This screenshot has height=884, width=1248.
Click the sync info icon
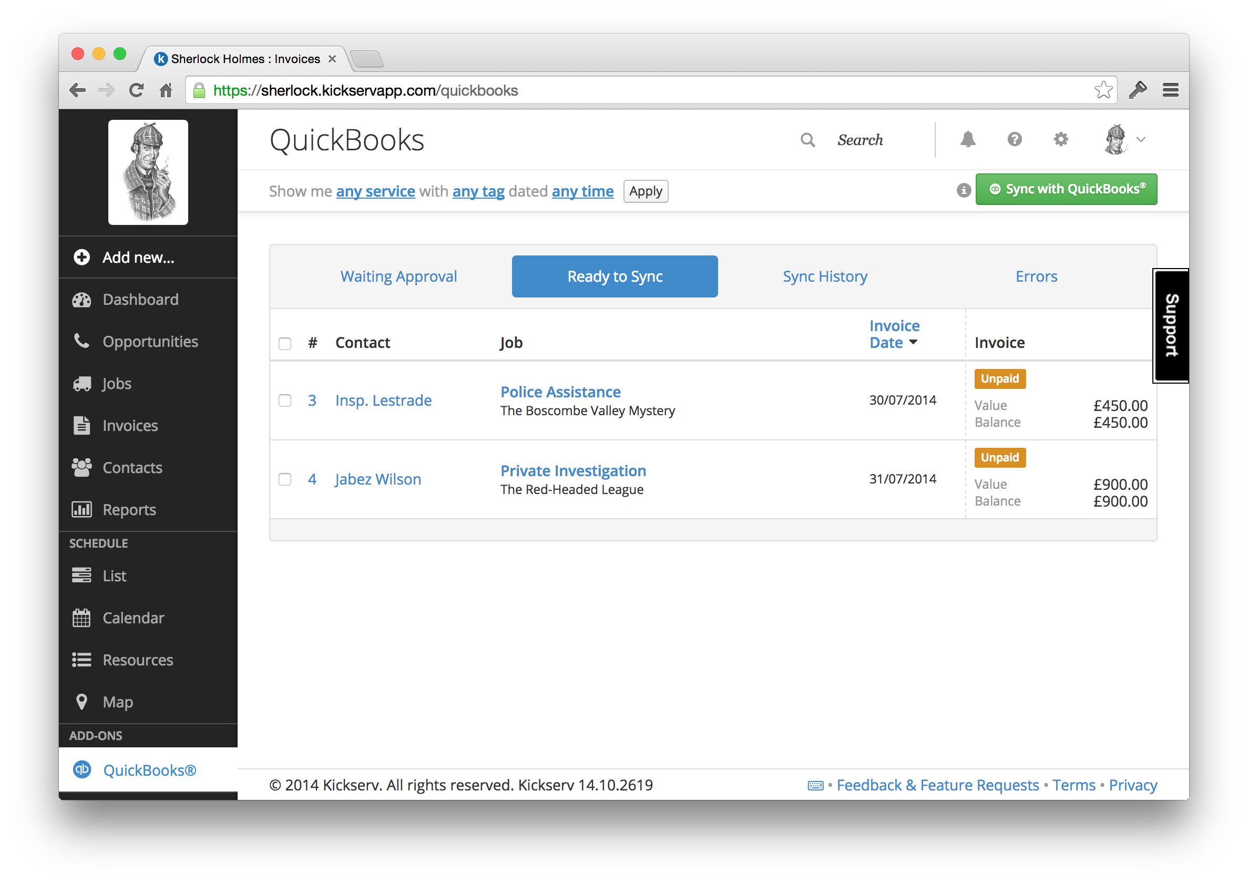[x=963, y=190]
